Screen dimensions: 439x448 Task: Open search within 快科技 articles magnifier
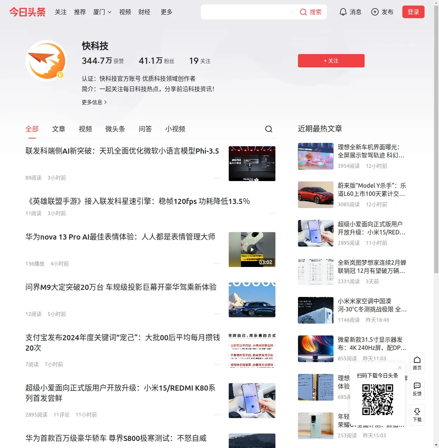point(269,129)
